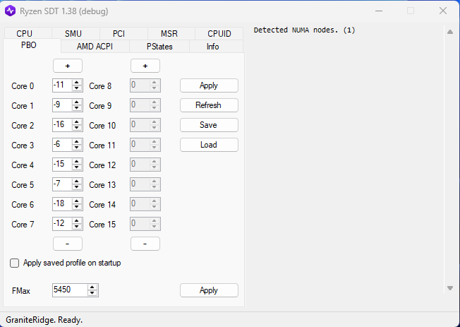460x327 pixels.
Task: Increase Core 6 value with up arrow
Action: (77, 201)
